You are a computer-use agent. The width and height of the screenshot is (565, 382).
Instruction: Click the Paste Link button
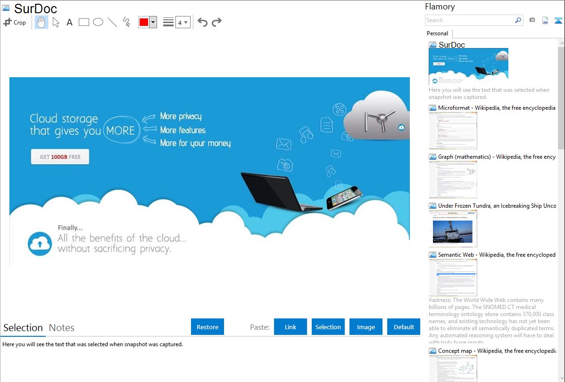click(x=291, y=327)
